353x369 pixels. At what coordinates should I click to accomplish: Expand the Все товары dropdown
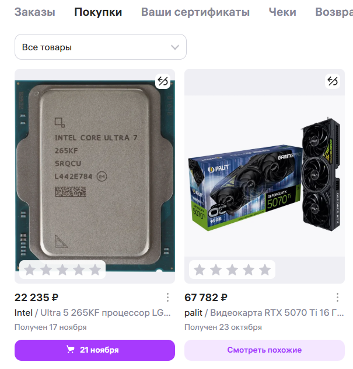(100, 47)
